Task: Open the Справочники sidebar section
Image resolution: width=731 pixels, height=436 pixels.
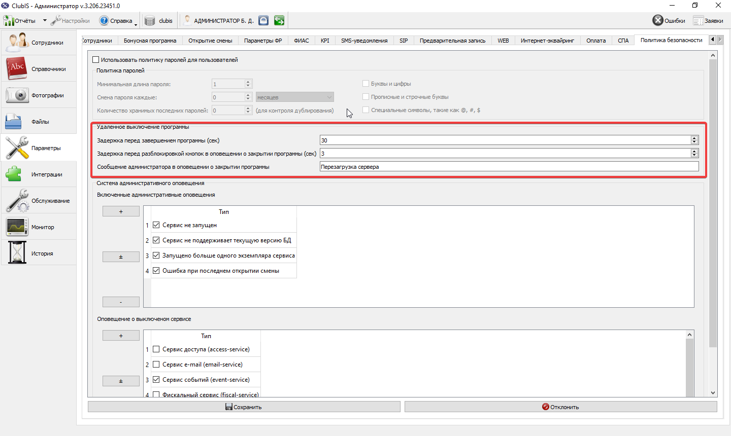Action: click(x=39, y=68)
